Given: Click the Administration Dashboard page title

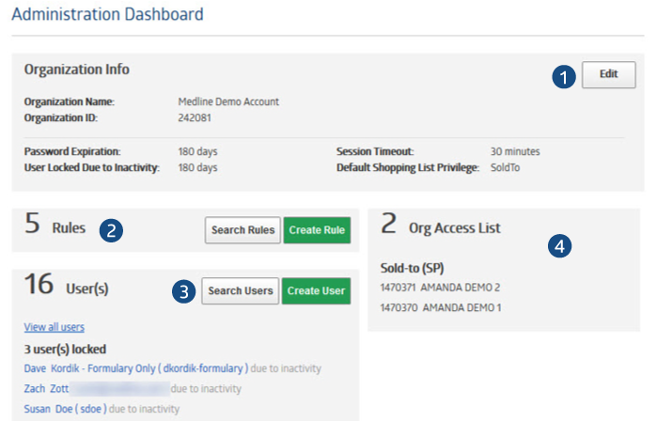Looking at the screenshot, I should click(107, 14).
